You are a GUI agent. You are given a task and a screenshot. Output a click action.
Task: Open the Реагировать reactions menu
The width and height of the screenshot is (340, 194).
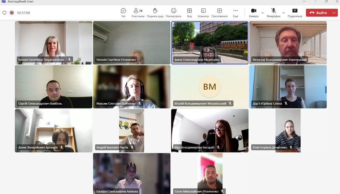[173, 13]
